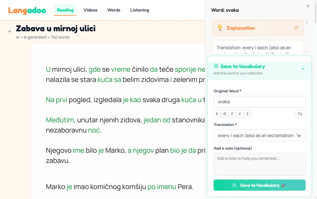The width and height of the screenshot is (317, 199).
Task: Insert the special character š
Action: click(x=217, y=113)
